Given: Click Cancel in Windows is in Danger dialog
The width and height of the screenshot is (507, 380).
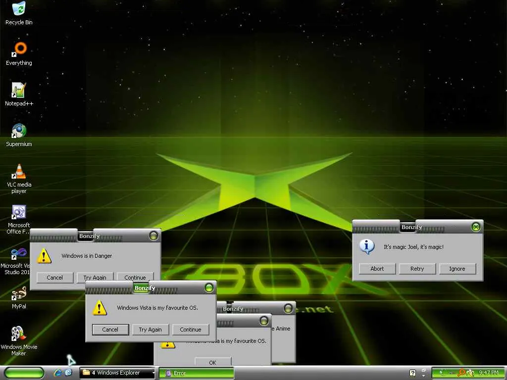Looking at the screenshot, I should 54,277.
